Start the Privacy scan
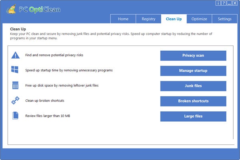Viewport: 240px width, 160px height. tap(193, 55)
